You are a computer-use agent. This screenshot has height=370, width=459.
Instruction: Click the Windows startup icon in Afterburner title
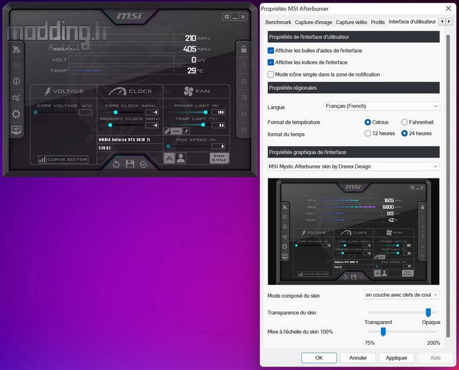tap(227, 17)
